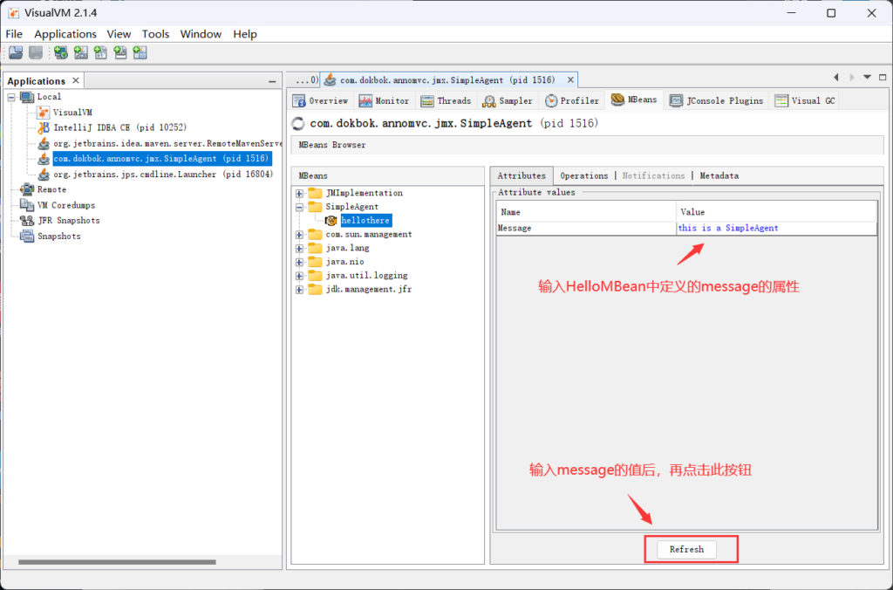Open the Metadata tab
The height and width of the screenshot is (590, 893).
(x=719, y=175)
